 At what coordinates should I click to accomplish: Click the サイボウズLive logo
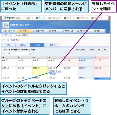coord(12,18)
